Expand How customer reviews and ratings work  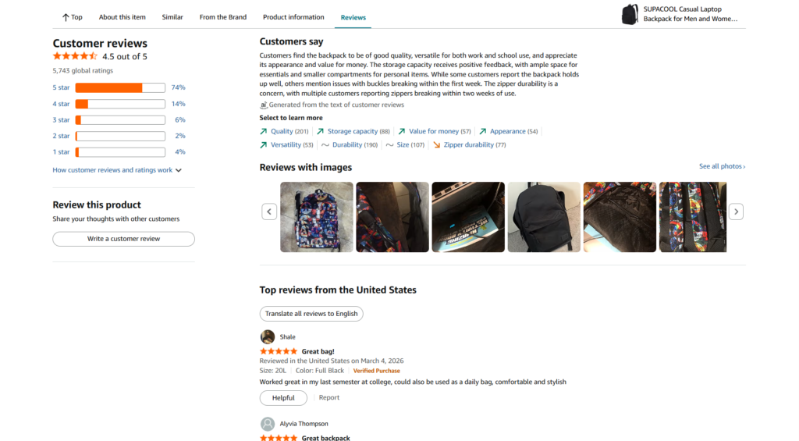[x=117, y=170]
